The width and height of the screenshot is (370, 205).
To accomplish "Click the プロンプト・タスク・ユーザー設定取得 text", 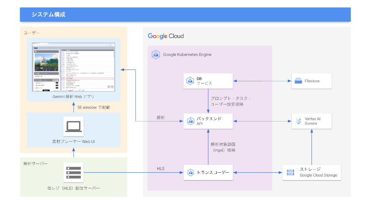I will (231, 101).
